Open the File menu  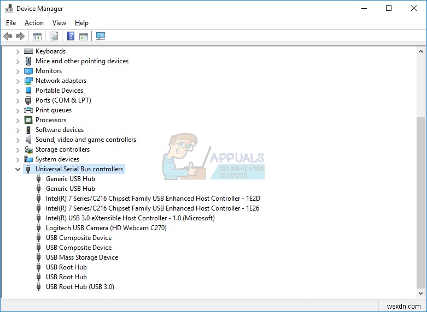[x=11, y=23]
